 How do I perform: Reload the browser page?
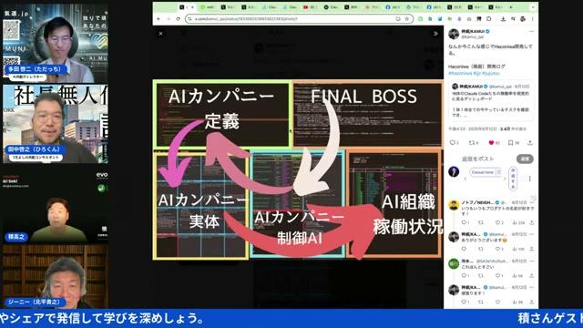[x=179, y=18]
